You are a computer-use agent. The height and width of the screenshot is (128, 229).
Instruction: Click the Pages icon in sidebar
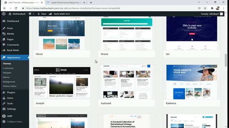(x=4, y=39)
